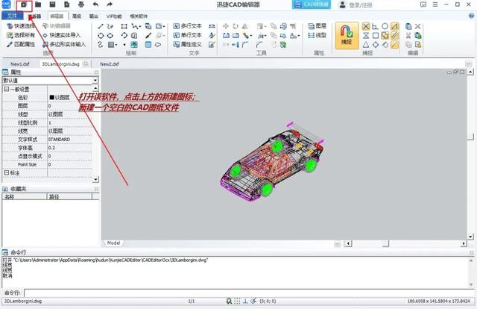Toggle the circle center snap icon
This screenshot has height=309, width=477.
pyautogui.click(x=385, y=27)
